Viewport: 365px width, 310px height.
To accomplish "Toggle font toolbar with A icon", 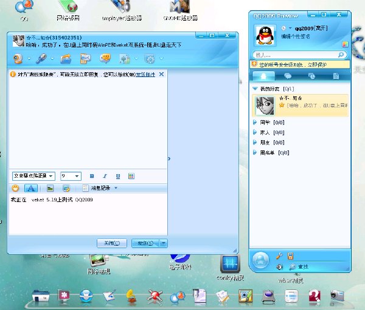I will click(31, 188).
